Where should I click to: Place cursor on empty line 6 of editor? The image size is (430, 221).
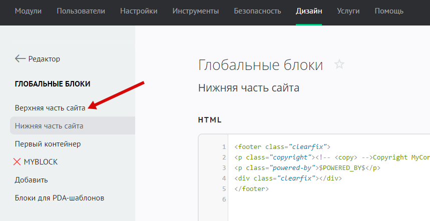300,199
